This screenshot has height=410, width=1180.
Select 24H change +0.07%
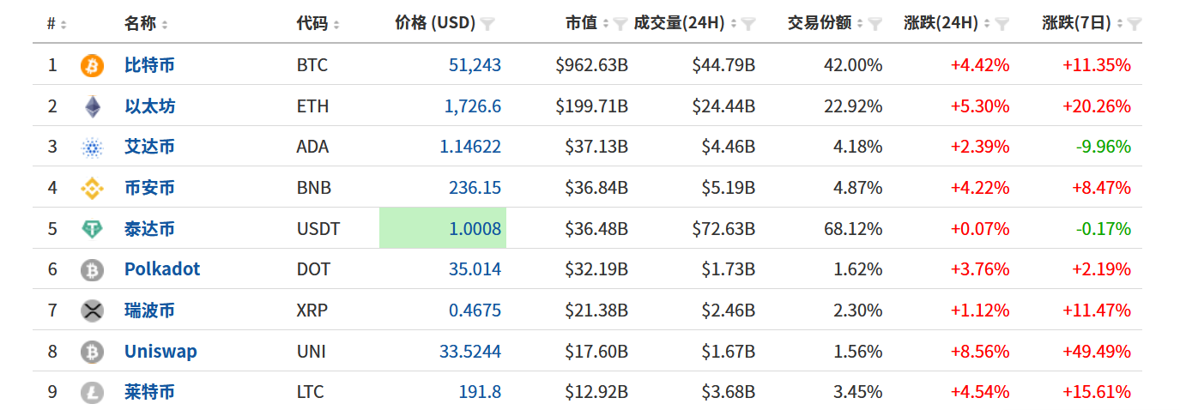point(979,229)
